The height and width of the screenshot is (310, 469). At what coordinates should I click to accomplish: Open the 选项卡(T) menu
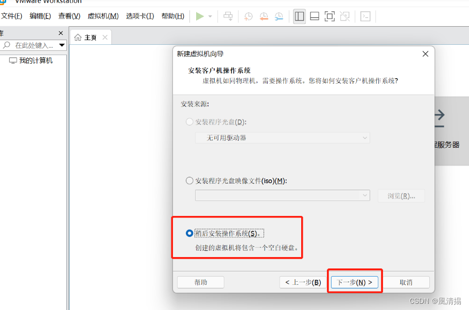[140, 16]
